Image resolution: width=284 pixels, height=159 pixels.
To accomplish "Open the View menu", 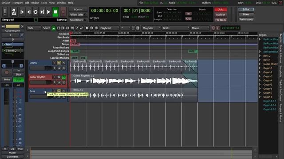I will coord(52,3).
